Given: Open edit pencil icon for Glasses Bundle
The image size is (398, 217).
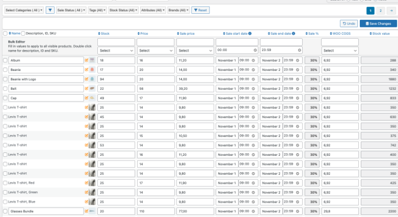Looking at the screenshot, I should point(87,211).
